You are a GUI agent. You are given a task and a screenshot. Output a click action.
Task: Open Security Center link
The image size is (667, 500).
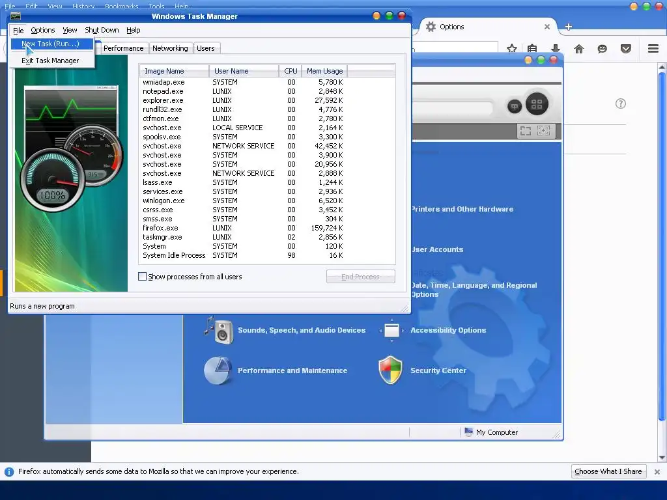click(x=438, y=370)
